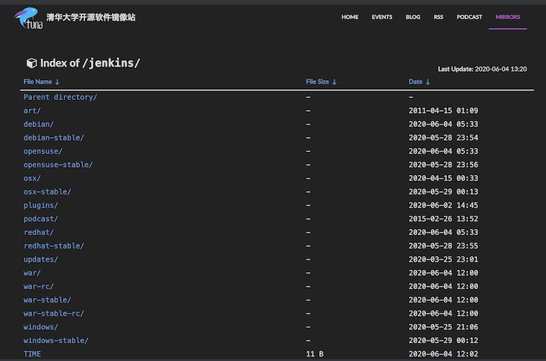Viewport: 546px width, 361px height.
Task: Open the HOME nav item
Action: [x=350, y=17]
